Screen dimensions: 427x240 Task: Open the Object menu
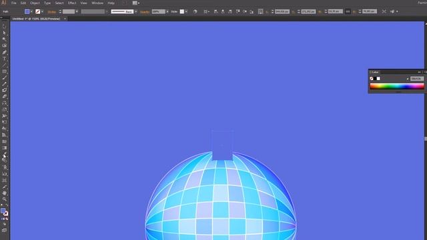point(35,3)
